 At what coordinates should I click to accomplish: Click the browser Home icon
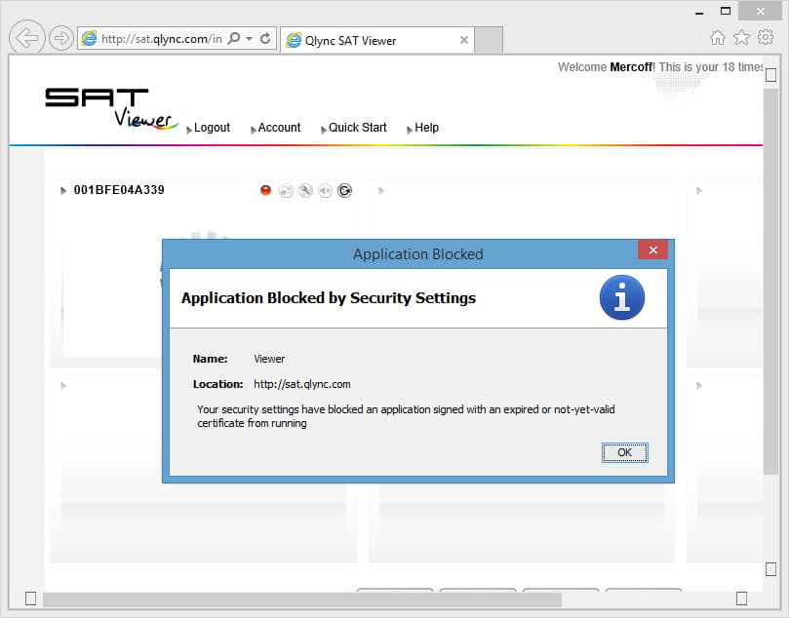(718, 37)
